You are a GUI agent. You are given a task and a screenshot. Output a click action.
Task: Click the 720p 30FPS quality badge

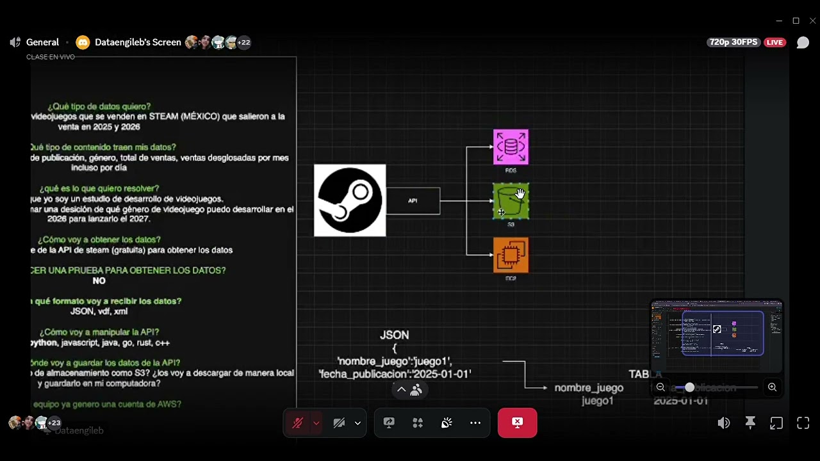click(x=734, y=42)
